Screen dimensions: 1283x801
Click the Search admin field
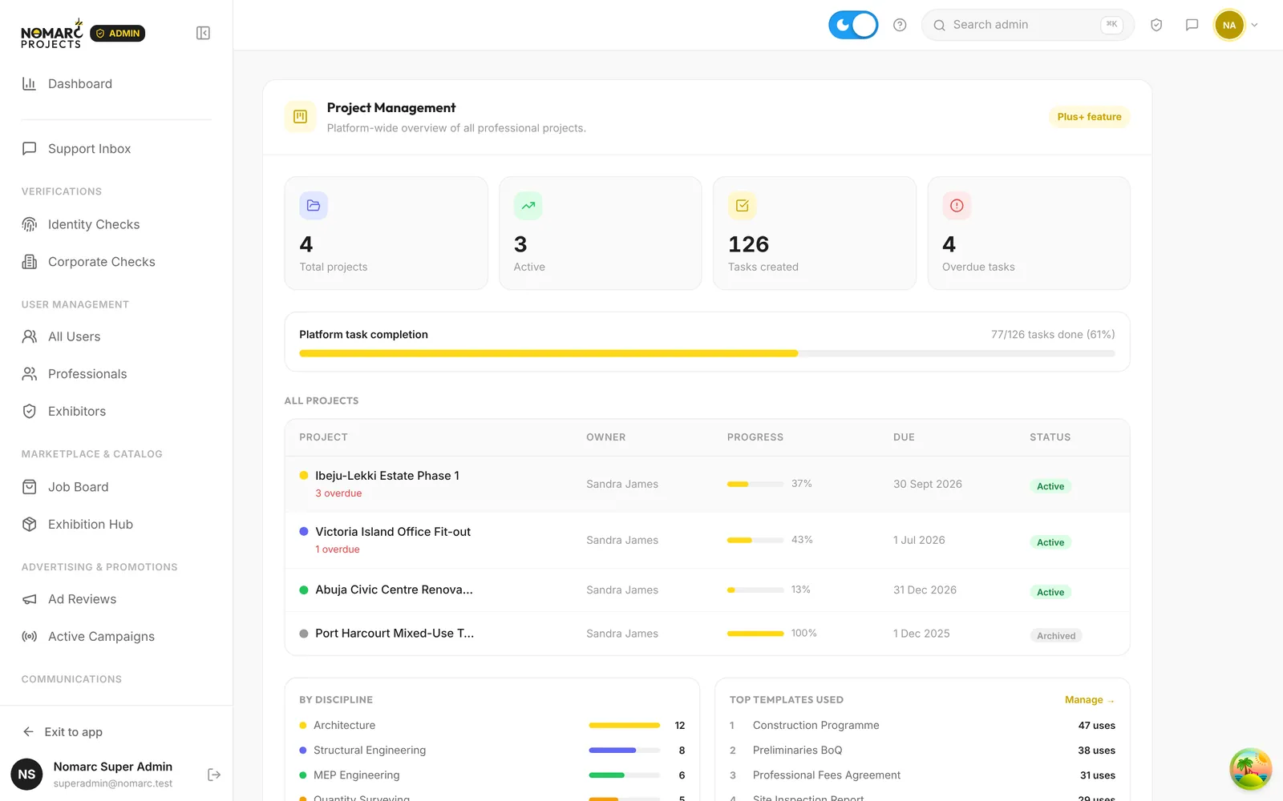coord(1027,25)
